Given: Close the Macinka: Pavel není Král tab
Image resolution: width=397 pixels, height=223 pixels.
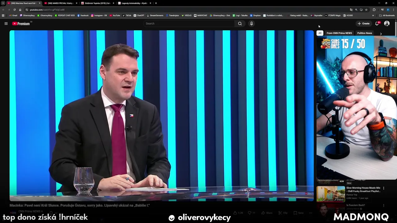Looking at the screenshot, I should pyautogui.click(x=40, y=3).
